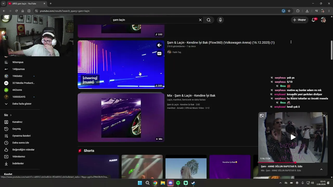Show hidden system tray icons

pyautogui.click(x=280, y=183)
